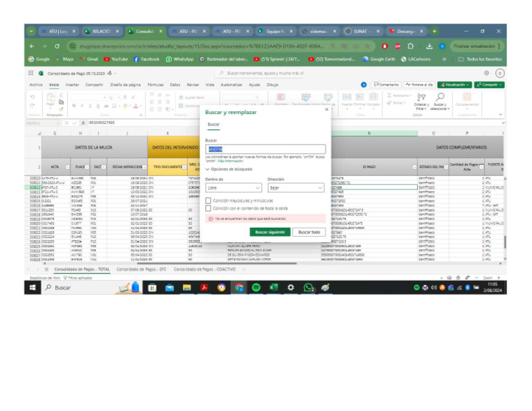This screenshot has height=411, width=532.
Task: Click the Ponerse al día button
Action: pos(419,84)
